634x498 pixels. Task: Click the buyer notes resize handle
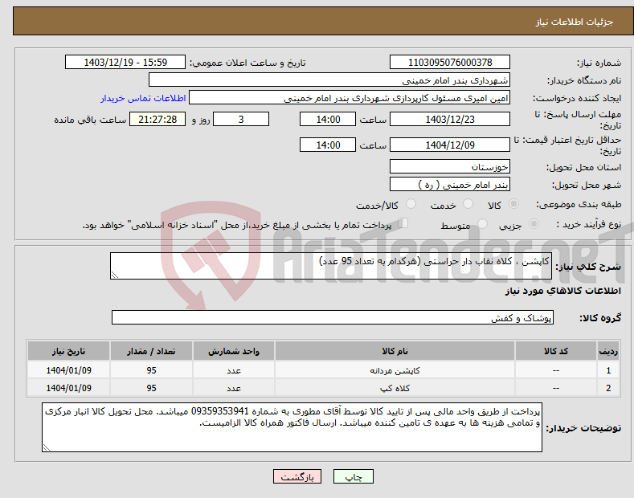point(47,447)
